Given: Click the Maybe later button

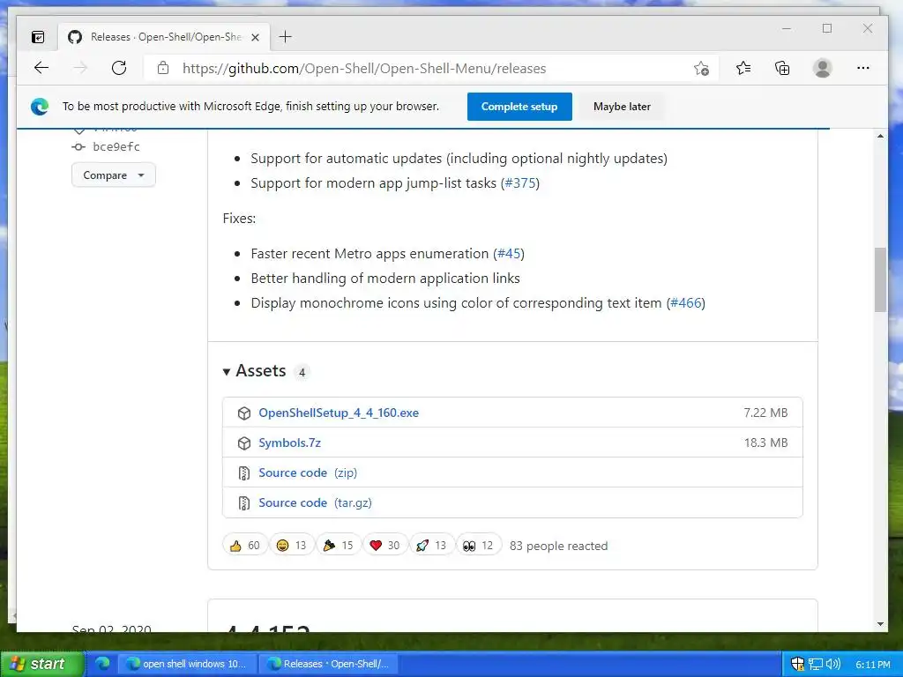Looking at the screenshot, I should (x=622, y=107).
